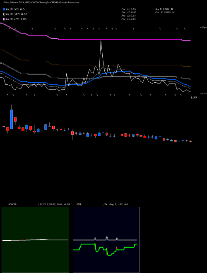Screen dimensions: 207x273
Task: Click the 'Pre V: 0.018 M' value
Action: pyautogui.click(x=165, y=12)
